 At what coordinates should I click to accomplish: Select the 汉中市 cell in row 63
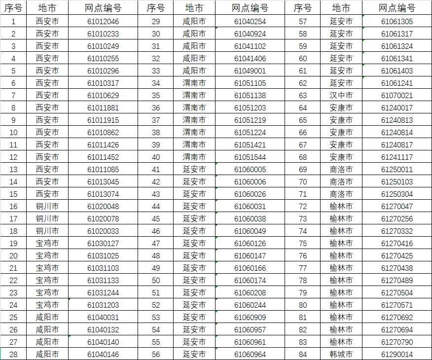coord(340,96)
